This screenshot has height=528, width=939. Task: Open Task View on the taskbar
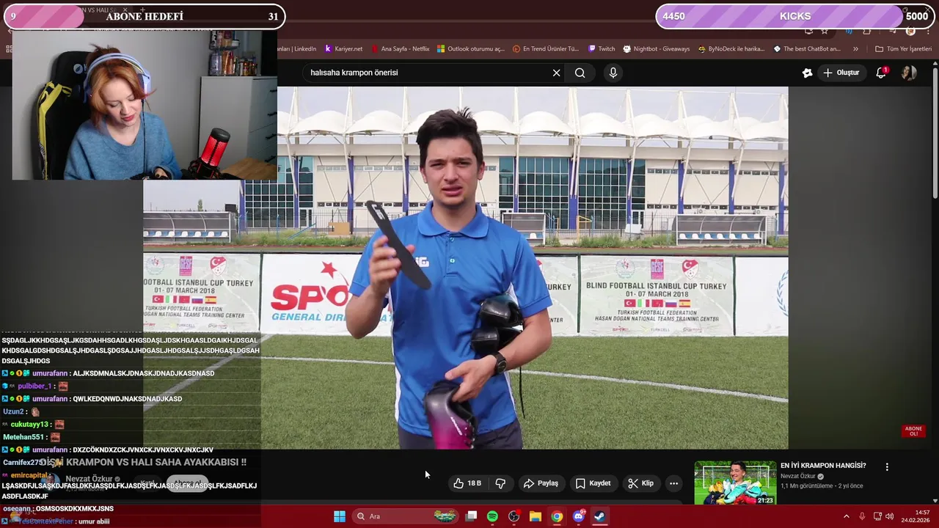click(472, 516)
